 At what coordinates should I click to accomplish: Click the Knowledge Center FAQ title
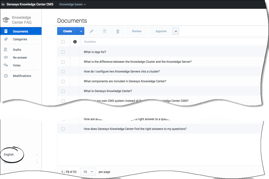pos(22,20)
